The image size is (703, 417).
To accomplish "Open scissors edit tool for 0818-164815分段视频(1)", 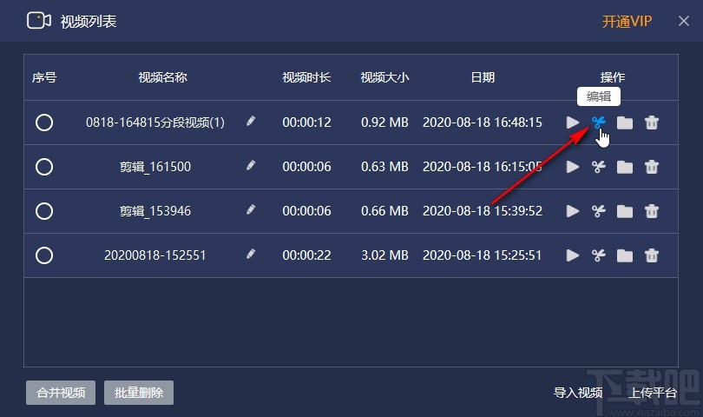I will [x=599, y=122].
